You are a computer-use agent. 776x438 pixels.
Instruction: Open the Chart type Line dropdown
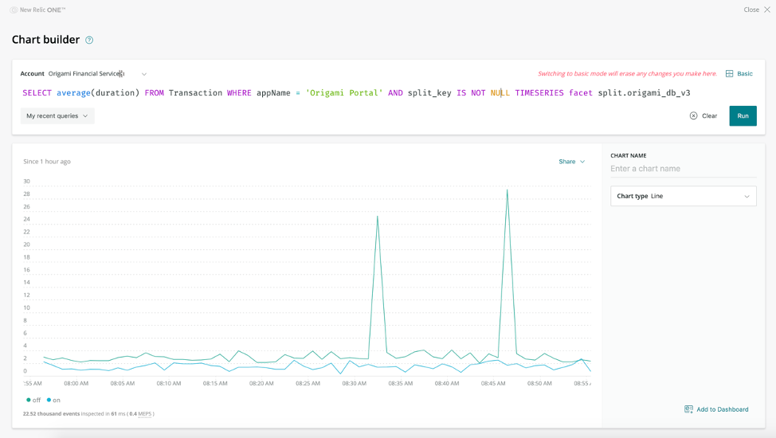[x=683, y=196]
